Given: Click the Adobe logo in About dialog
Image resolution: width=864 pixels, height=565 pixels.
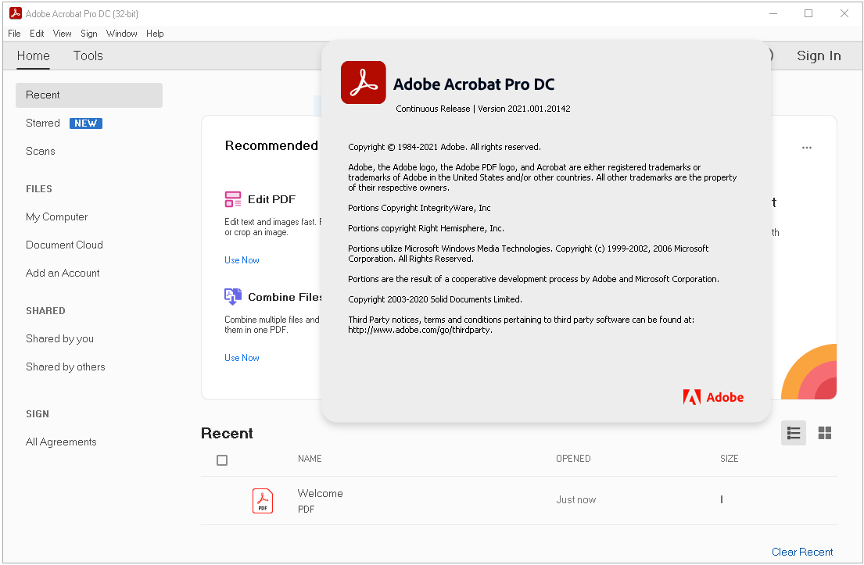Looking at the screenshot, I should coord(713,397).
